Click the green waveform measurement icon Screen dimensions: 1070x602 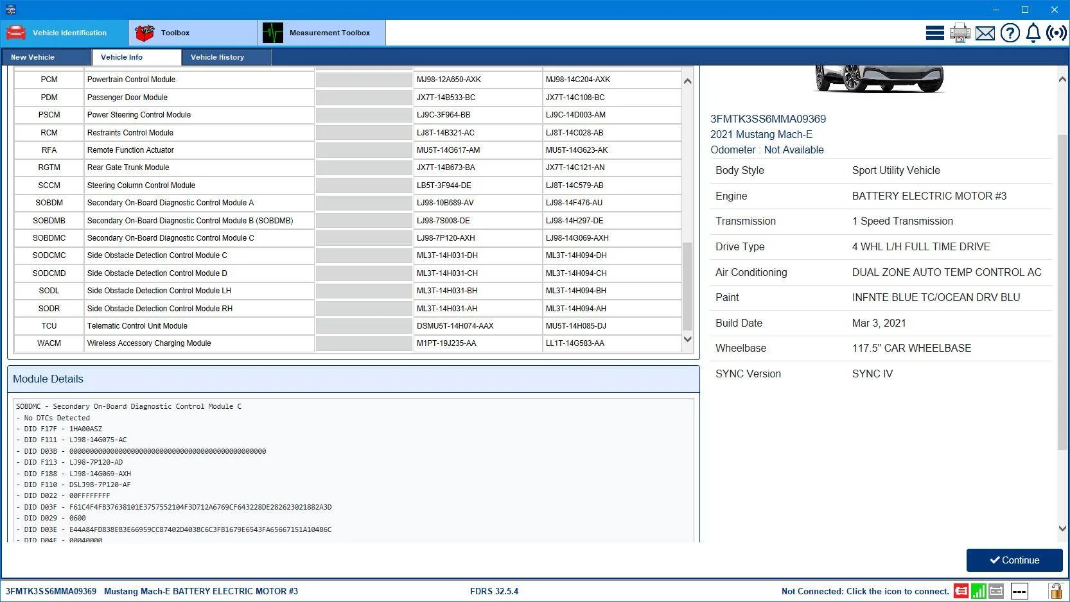pos(272,33)
